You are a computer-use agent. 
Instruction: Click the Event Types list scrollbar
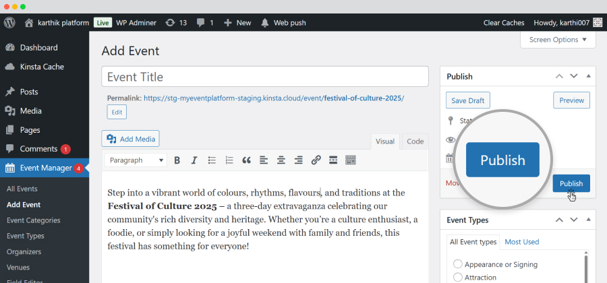coord(587,268)
